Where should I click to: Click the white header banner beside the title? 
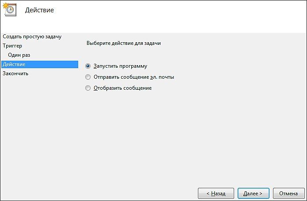tap(176, 17)
